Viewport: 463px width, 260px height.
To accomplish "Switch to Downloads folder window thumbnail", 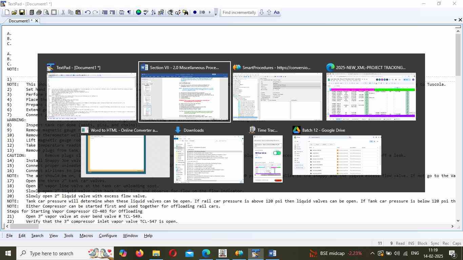I will 209,154.
